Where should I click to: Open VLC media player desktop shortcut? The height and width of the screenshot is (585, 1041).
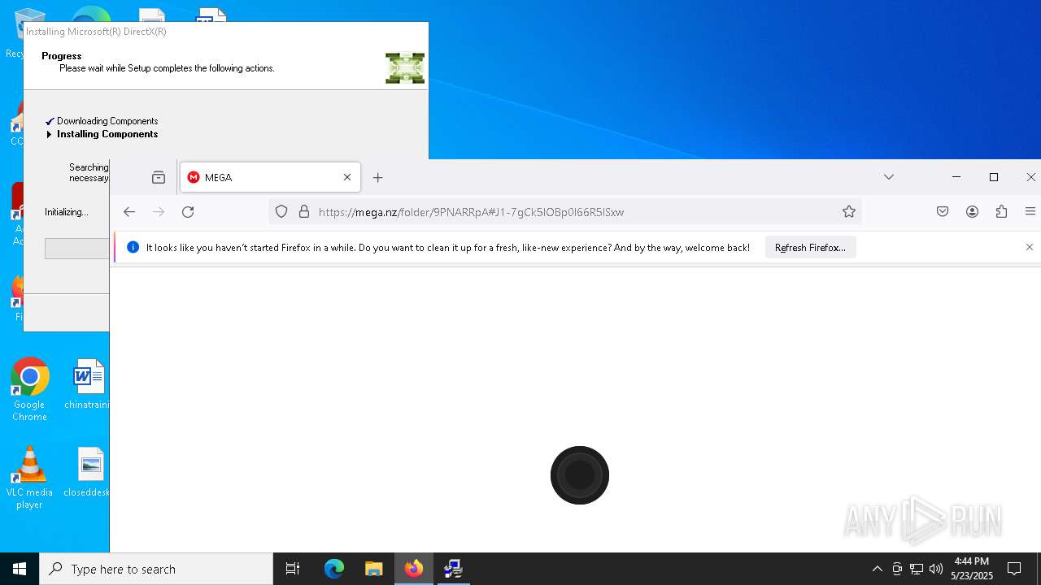(x=29, y=478)
